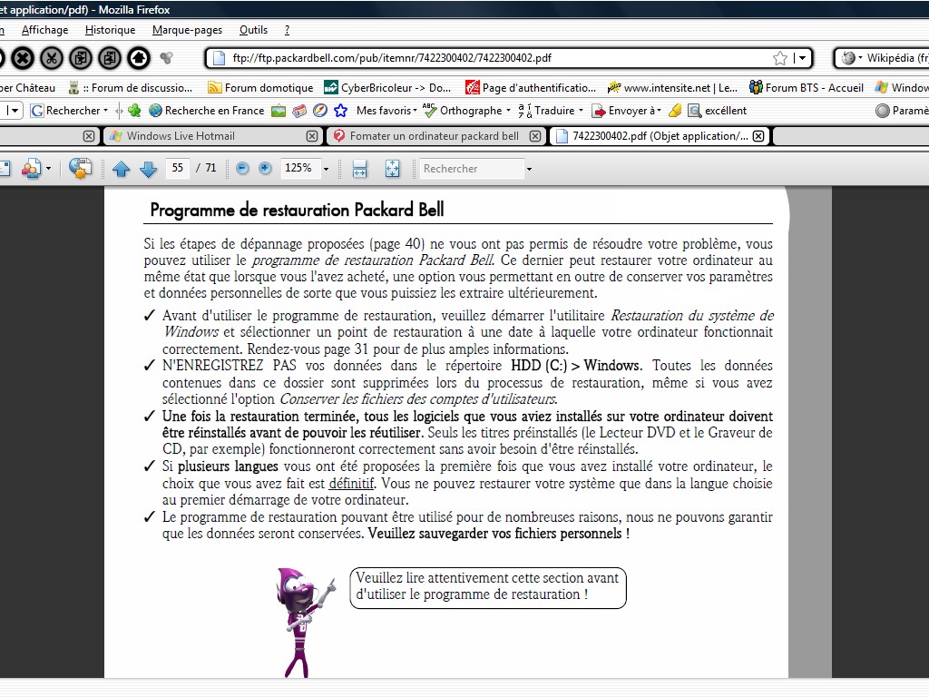Screen dimensions: 929x697
Task: Click the Home button in Firefox toolbar
Action: tap(138, 58)
